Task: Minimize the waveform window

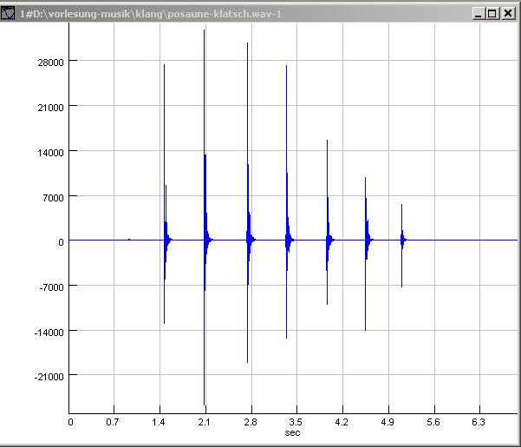Action: point(479,14)
